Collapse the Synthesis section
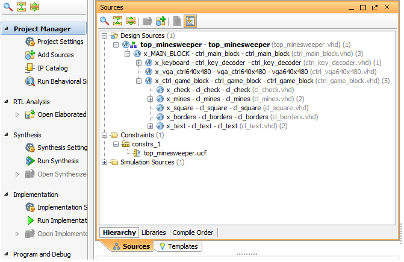404x262 pixels. tap(7, 134)
